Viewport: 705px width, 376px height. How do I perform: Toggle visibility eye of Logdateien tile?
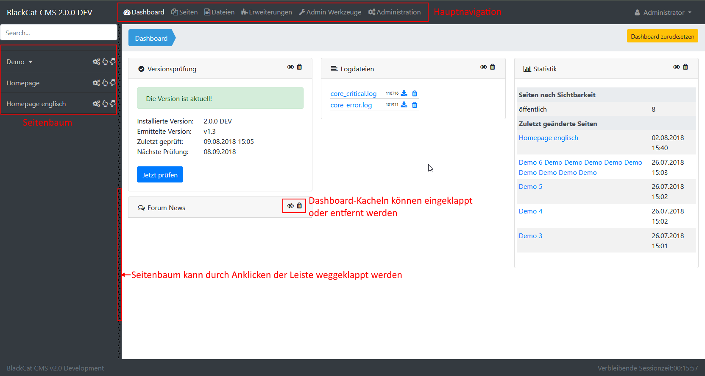483,67
